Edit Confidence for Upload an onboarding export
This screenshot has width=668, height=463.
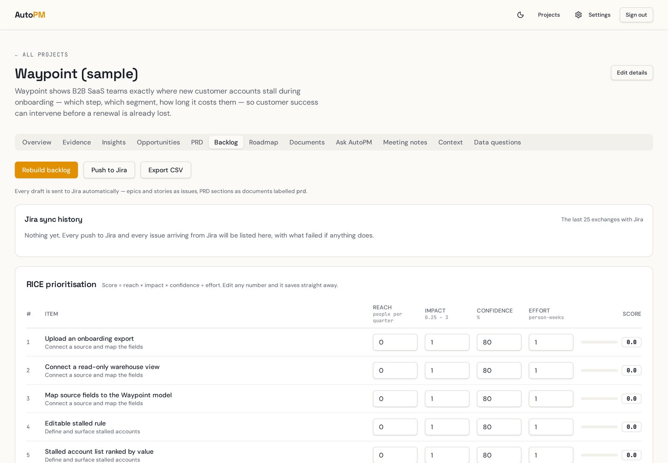coord(499,342)
